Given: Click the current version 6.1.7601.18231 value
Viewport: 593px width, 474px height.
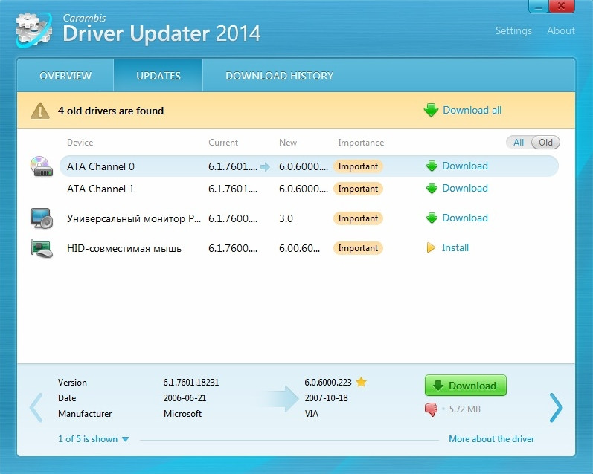Looking at the screenshot, I should (x=191, y=382).
